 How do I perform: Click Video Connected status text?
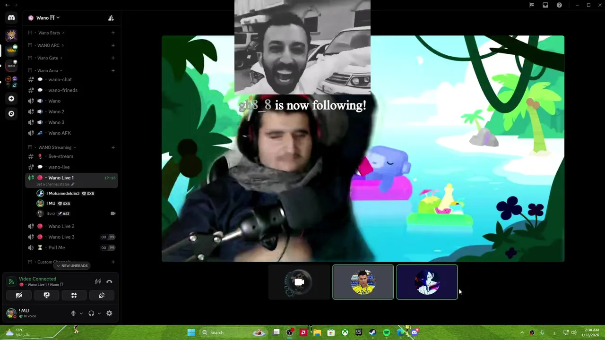[x=37, y=279]
